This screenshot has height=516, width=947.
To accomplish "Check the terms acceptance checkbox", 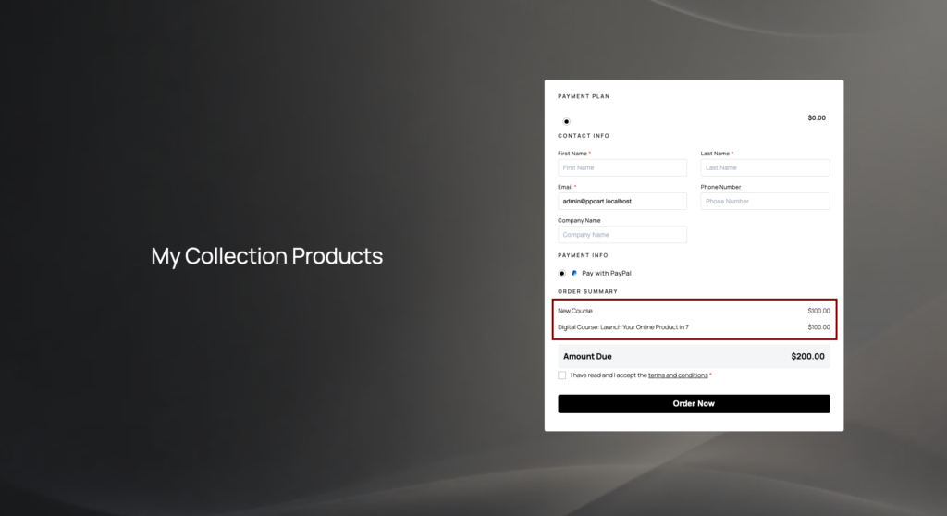I will (x=561, y=375).
